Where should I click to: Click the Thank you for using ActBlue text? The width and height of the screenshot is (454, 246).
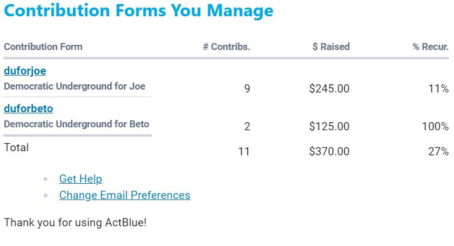75,222
